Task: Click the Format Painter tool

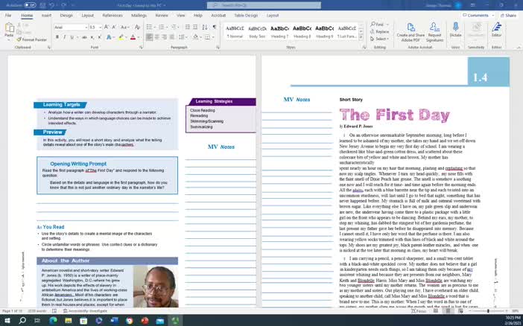Action: (x=33, y=39)
